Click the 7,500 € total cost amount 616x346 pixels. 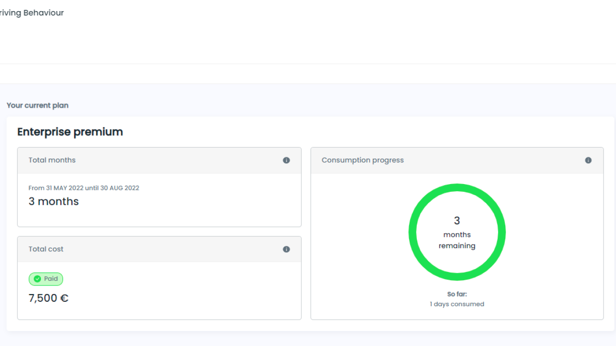48,298
